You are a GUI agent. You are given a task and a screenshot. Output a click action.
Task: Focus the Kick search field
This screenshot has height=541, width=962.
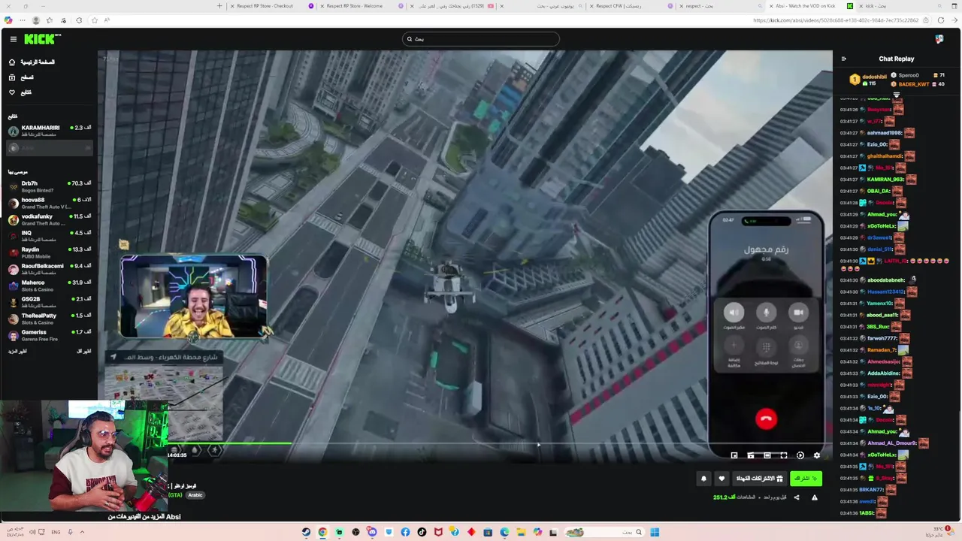[481, 39]
